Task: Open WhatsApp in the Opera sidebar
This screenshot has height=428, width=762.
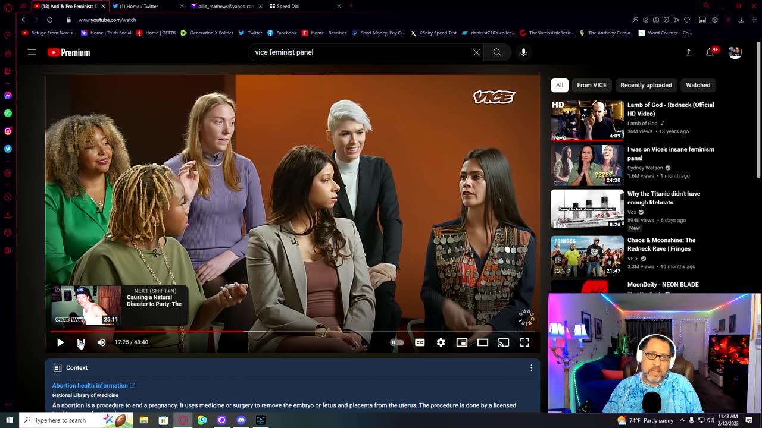Action: tap(8, 113)
